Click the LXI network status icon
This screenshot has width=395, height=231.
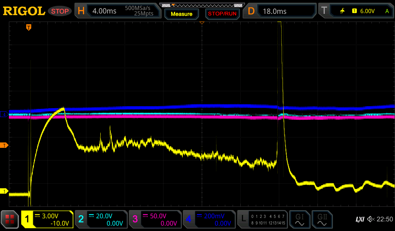(360, 219)
